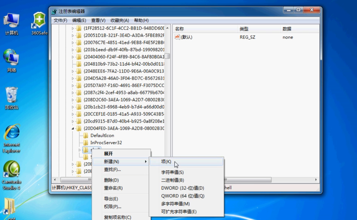Viewport: 357px width, 220px height.
Task: Select the {20cd9315-87d0-40b4 key
Action: tap(124, 121)
